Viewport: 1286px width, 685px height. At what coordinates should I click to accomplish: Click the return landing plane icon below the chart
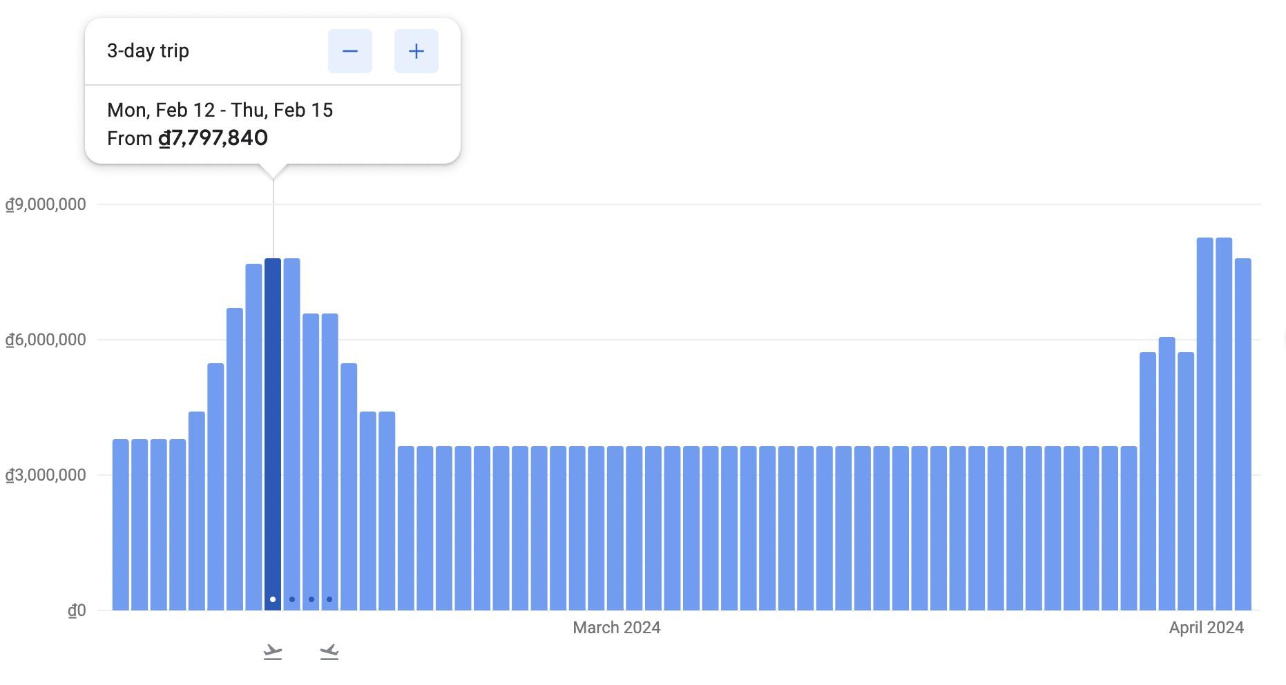pos(329,652)
